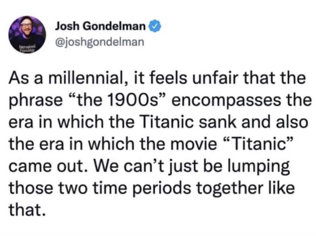Click the word "sank" in the tweet

pyautogui.click(x=218, y=122)
